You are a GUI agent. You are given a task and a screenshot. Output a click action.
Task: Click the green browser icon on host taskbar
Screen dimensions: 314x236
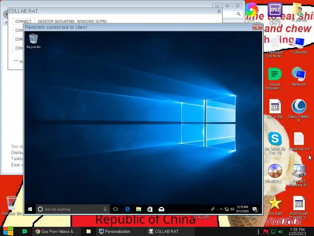25,231
